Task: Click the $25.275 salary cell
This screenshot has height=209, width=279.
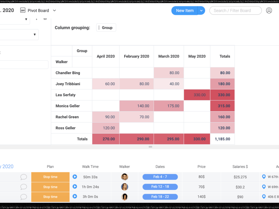Action: pyautogui.click(x=240, y=177)
